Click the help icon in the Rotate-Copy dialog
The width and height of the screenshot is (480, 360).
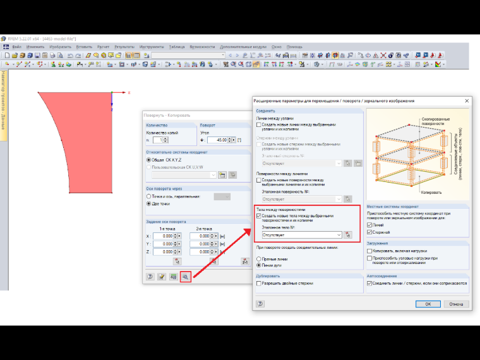pos(150,277)
